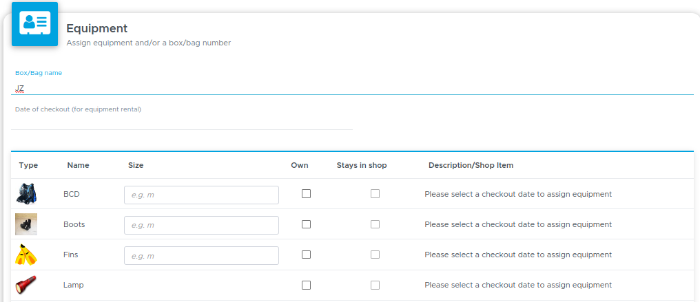Viewport: 700px width, 302px height.
Task: Click the Fins name text
Action: click(71, 255)
